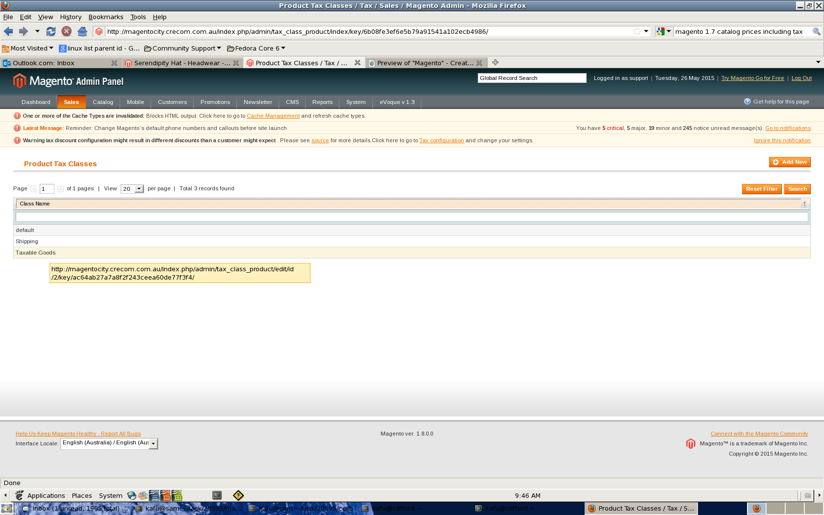This screenshot has width=824, height=515.
Task: Close the Serendipity Hat tab
Action: (x=236, y=63)
